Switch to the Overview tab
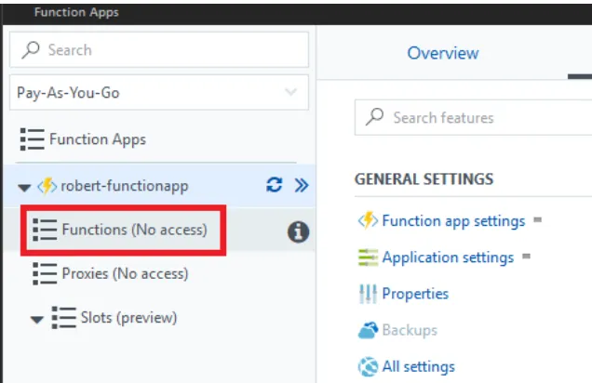 pyautogui.click(x=442, y=54)
